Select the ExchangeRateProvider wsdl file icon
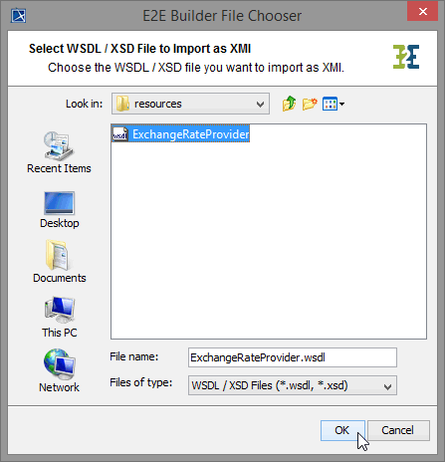Screen dimensions: 445x462 coord(119,134)
